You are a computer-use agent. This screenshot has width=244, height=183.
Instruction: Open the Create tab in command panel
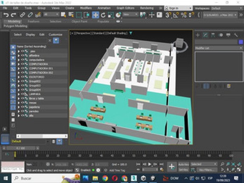click(x=198, y=35)
